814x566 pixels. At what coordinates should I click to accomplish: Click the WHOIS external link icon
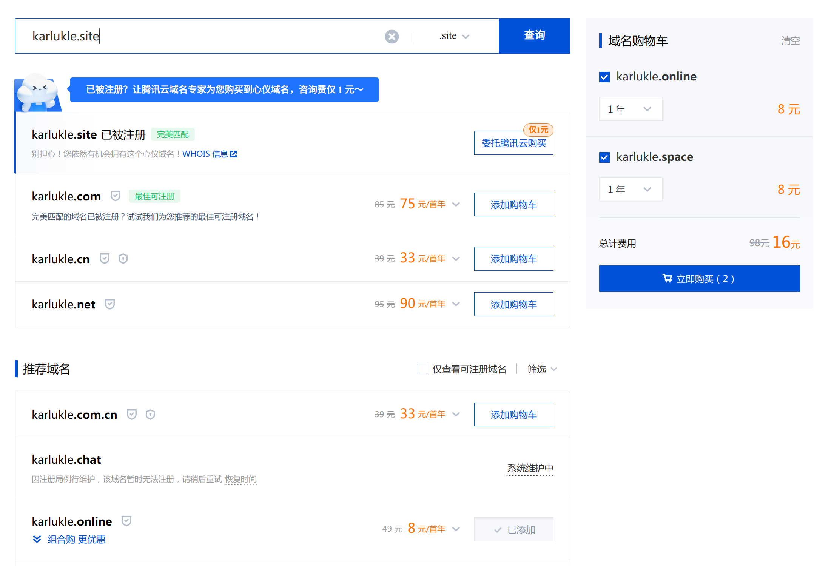[234, 154]
